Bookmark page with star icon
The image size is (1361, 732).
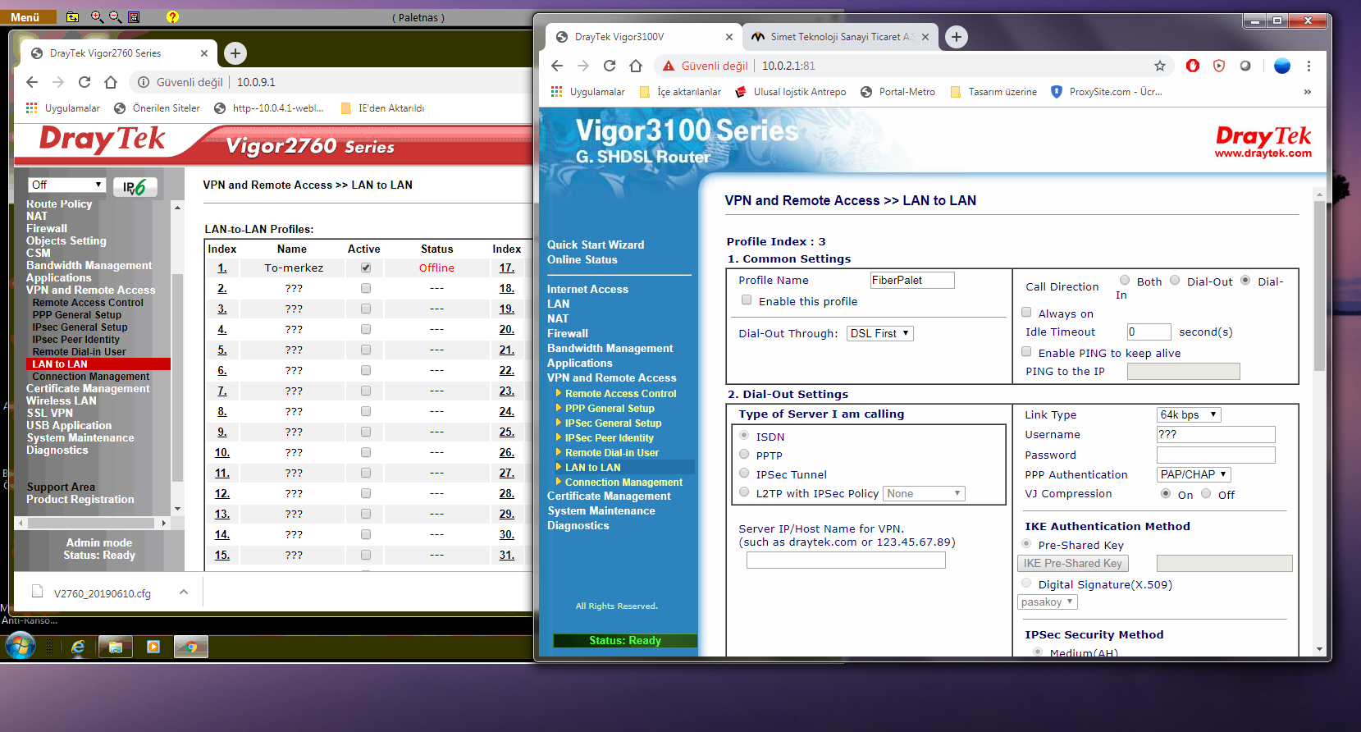(x=1159, y=66)
